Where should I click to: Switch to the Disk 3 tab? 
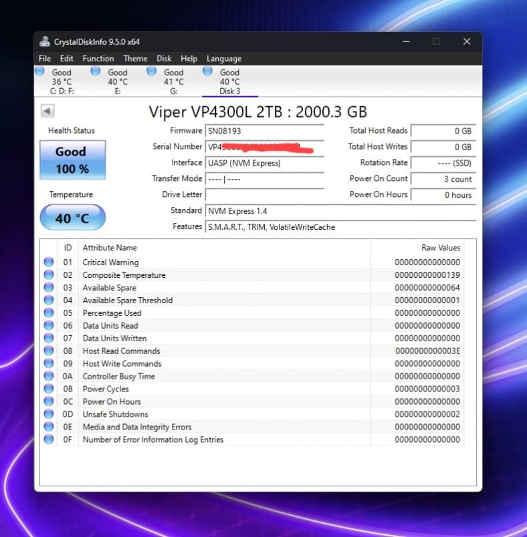click(229, 81)
